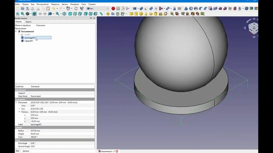This screenshot has height=153, width=273.
Task: Click the Measure distance ruler icon
Action: point(101,14)
